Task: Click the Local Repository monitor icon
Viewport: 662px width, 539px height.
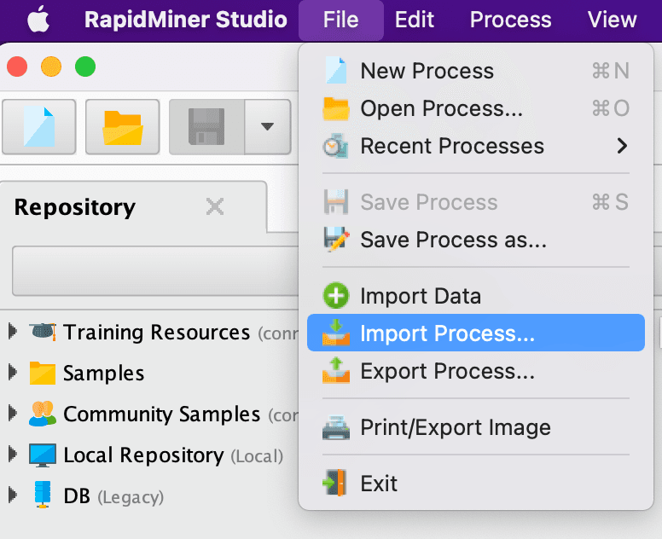Action: 42,455
